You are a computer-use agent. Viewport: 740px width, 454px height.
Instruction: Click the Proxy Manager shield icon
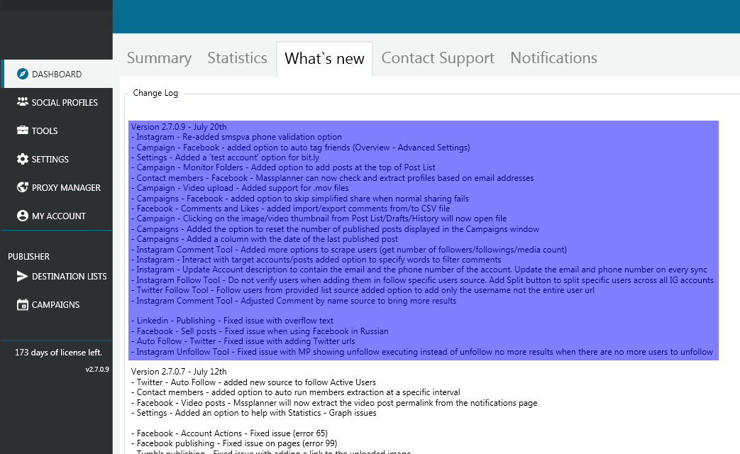coord(23,188)
